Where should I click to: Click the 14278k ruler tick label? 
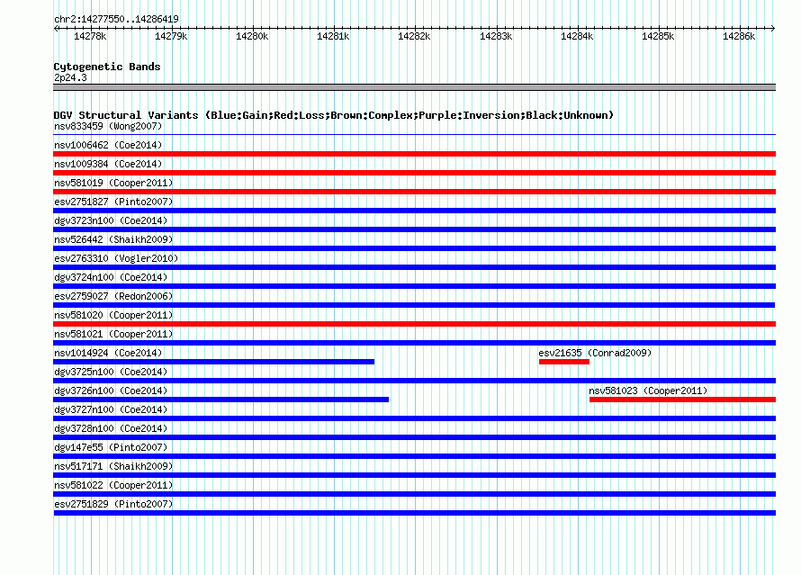[90, 36]
